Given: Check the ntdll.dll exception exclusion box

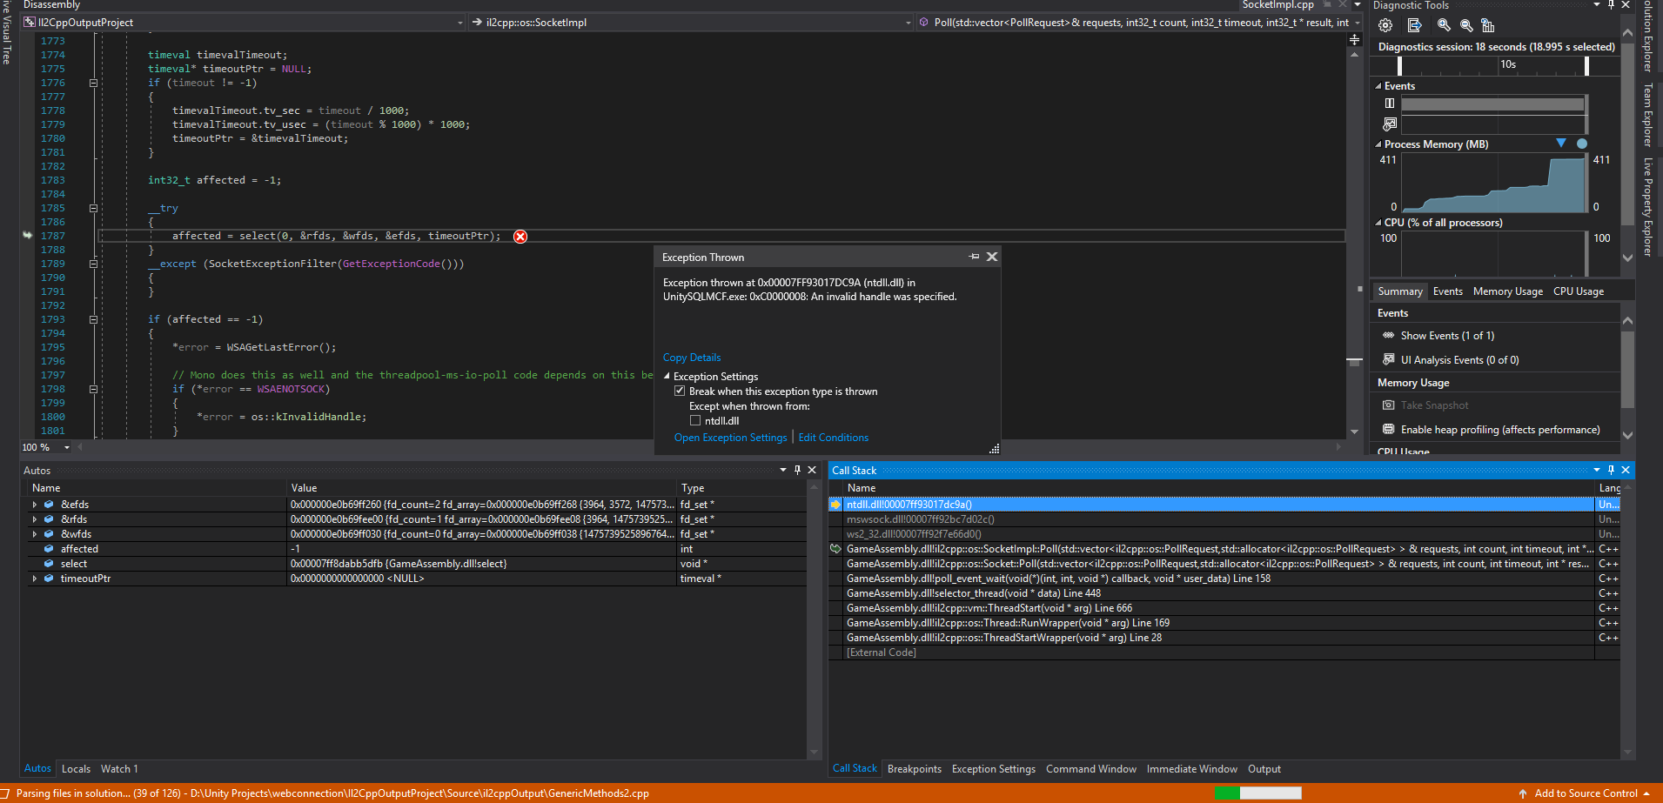Looking at the screenshot, I should tap(695, 420).
